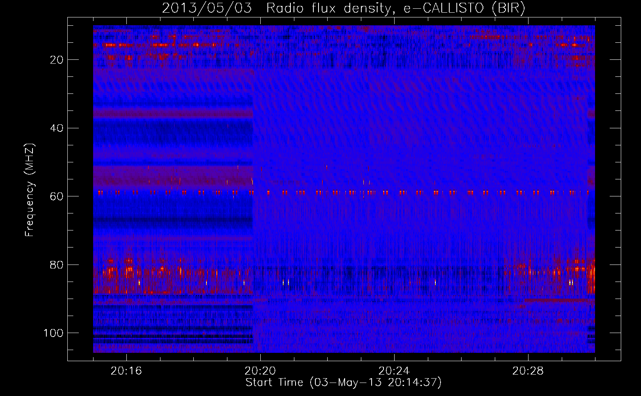The image size is (641, 396).
Task: Click the 'Frequency (MHZ)' axis label
Action: coord(29,190)
